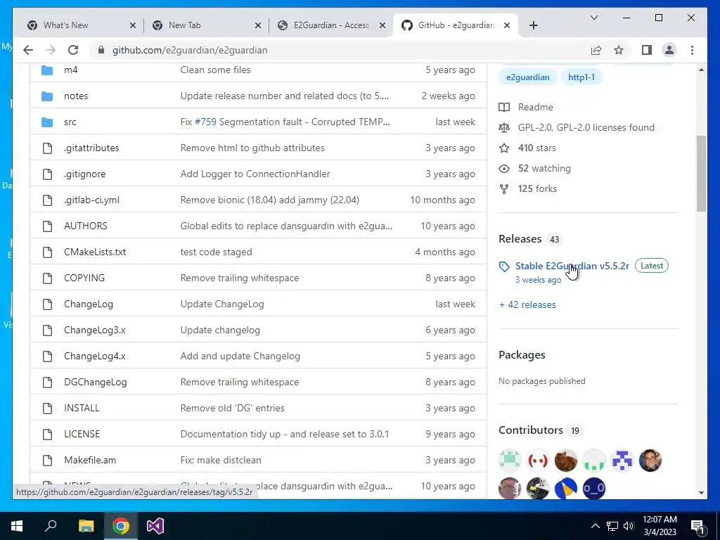Go back using the browser back arrow

28,50
